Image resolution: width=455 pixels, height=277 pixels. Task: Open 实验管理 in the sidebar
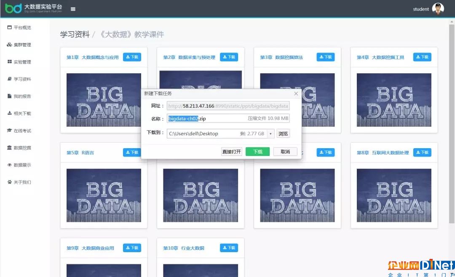pyautogui.click(x=19, y=62)
